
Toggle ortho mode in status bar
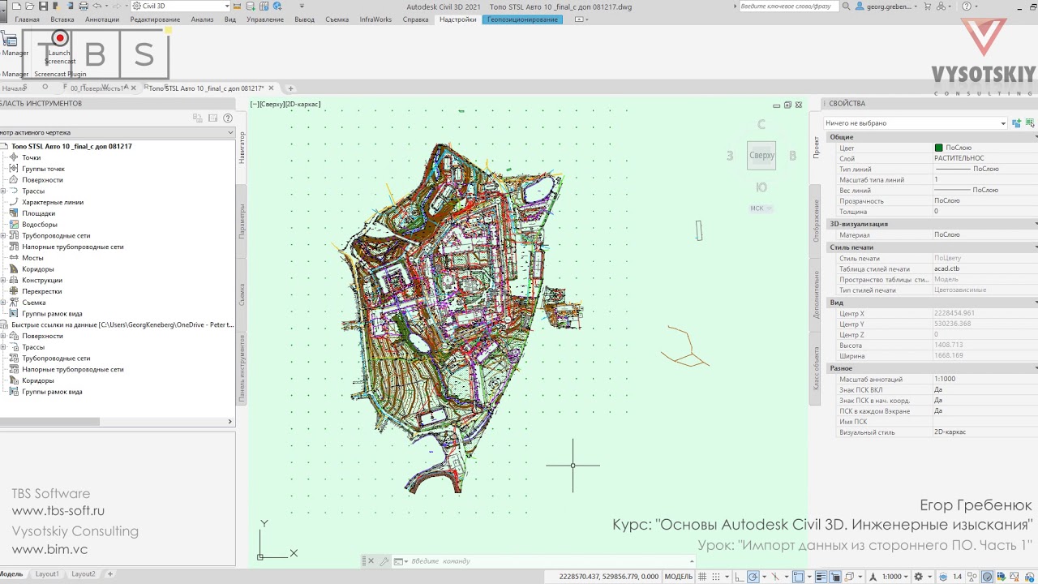739,577
